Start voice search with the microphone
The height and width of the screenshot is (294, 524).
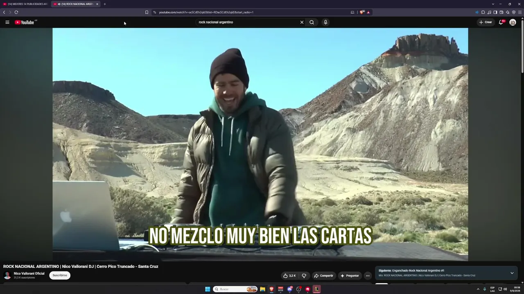(325, 22)
